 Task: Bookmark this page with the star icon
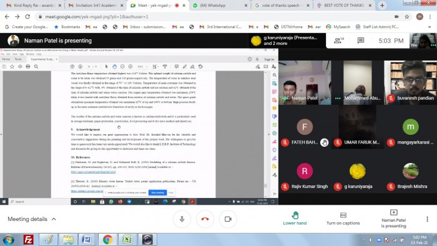pyautogui.click(x=407, y=17)
